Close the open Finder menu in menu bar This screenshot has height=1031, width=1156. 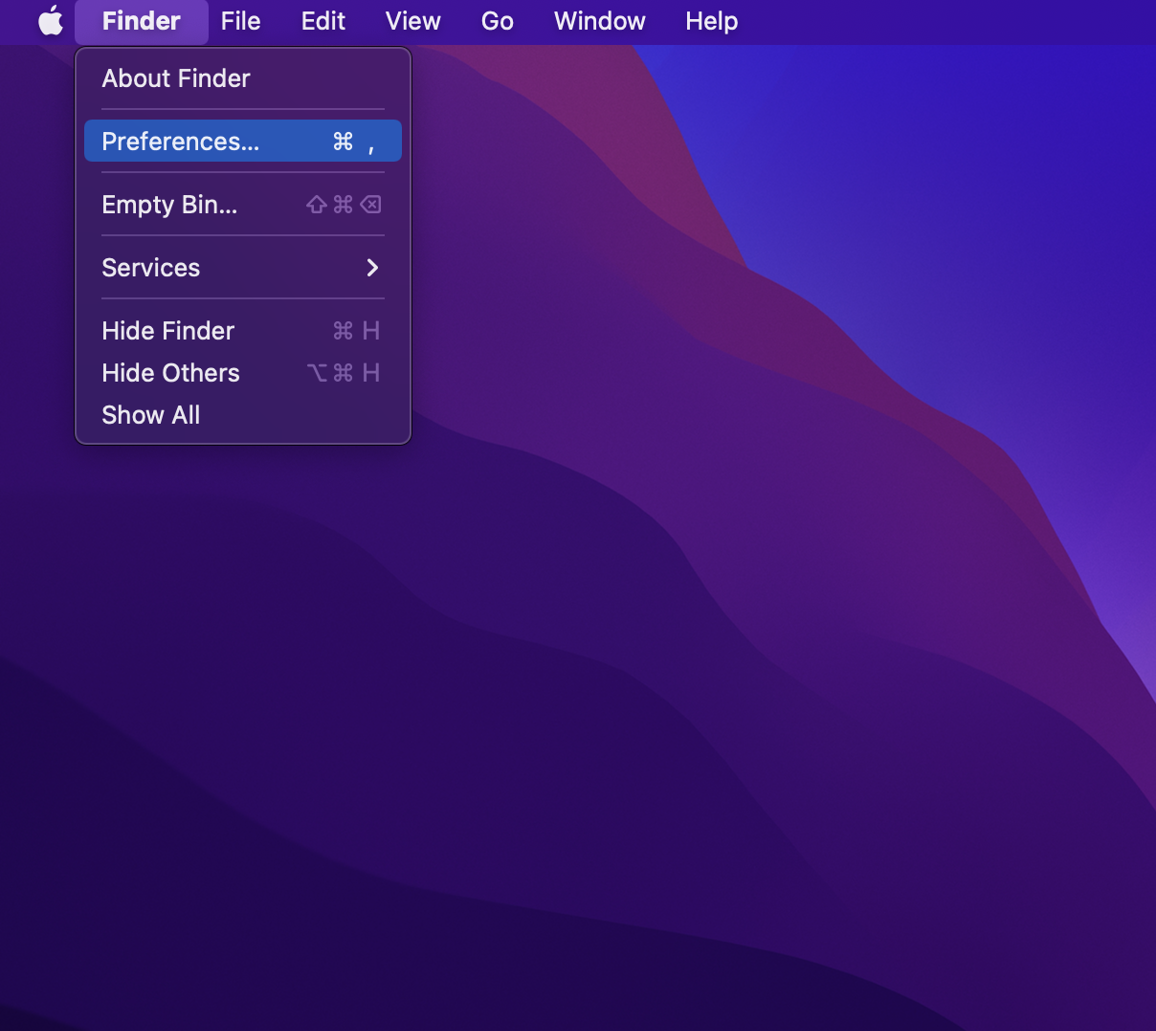pos(142,21)
